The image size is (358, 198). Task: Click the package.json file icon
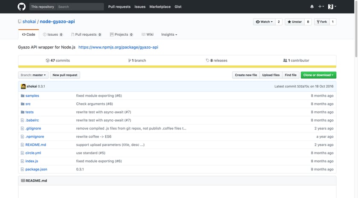(x=22, y=170)
